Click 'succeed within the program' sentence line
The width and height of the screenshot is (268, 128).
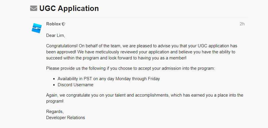(116, 58)
